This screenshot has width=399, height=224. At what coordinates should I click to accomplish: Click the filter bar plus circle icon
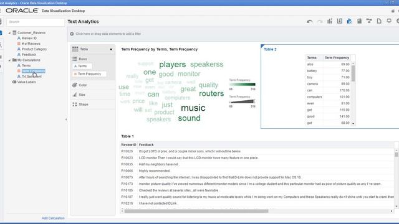click(72, 34)
